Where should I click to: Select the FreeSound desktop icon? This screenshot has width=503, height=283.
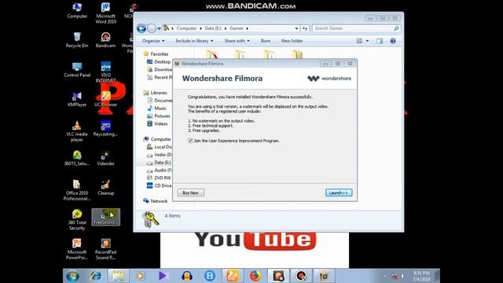coord(106,217)
